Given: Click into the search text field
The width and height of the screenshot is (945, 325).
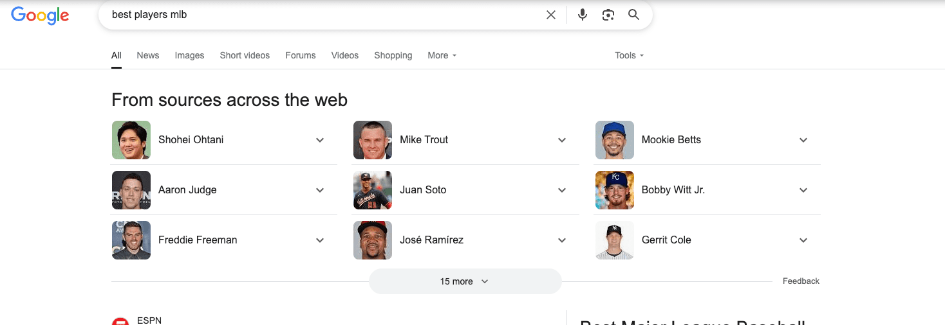Looking at the screenshot, I should (x=322, y=15).
